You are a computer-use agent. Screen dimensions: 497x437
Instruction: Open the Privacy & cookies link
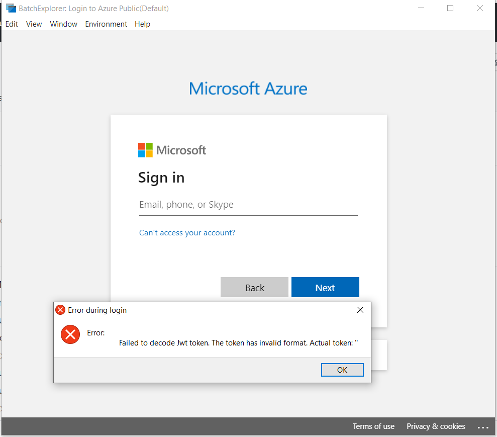pos(436,426)
